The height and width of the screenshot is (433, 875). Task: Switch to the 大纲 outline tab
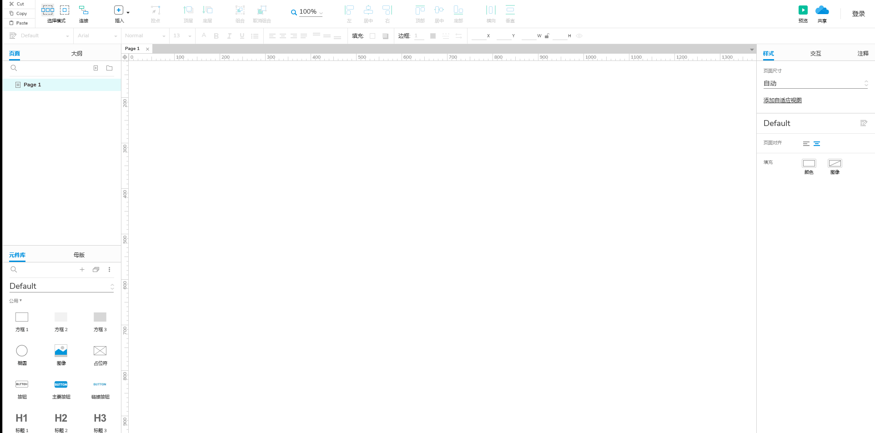(77, 54)
